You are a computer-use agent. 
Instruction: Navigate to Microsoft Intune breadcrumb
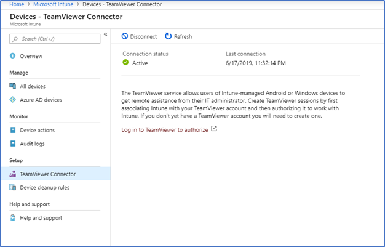[54, 4]
